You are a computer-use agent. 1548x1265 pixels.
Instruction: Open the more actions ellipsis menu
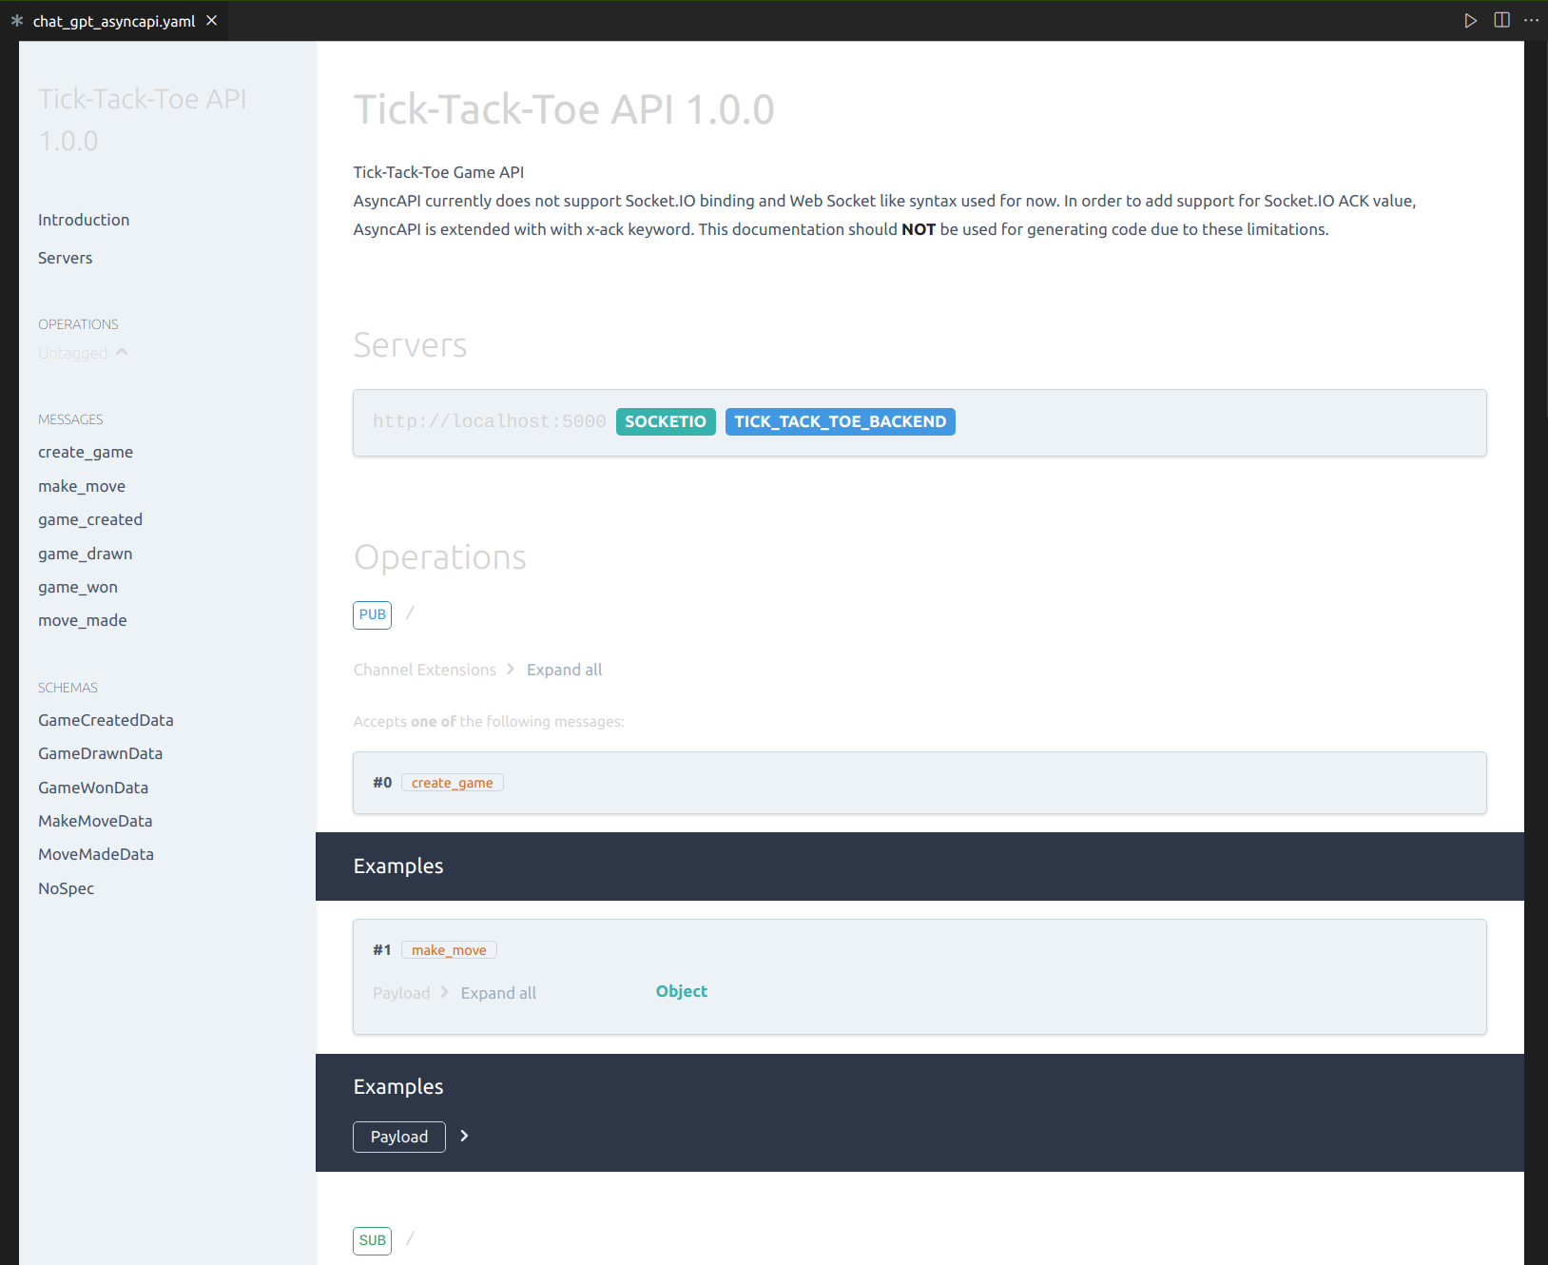point(1531,21)
